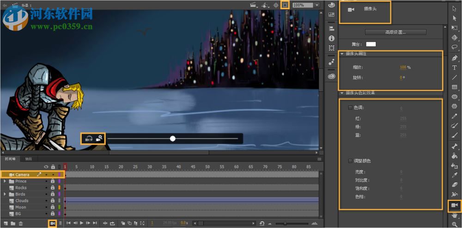Collapse the 摄像头色彩效果 section
Image resolution: width=462 pixels, height=228 pixels.
click(342, 93)
